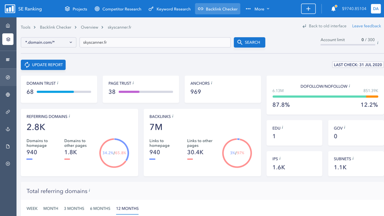Open the compass icon in sidebar
This screenshot has width=384, height=216.
8,77
